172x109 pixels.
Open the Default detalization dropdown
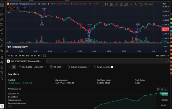pyautogui.click(x=79, y=67)
